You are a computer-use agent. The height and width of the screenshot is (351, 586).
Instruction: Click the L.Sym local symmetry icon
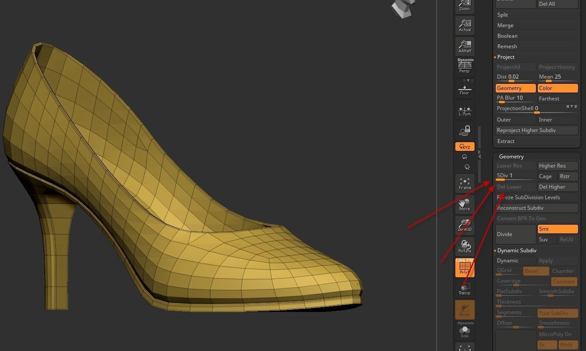(465, 111)
